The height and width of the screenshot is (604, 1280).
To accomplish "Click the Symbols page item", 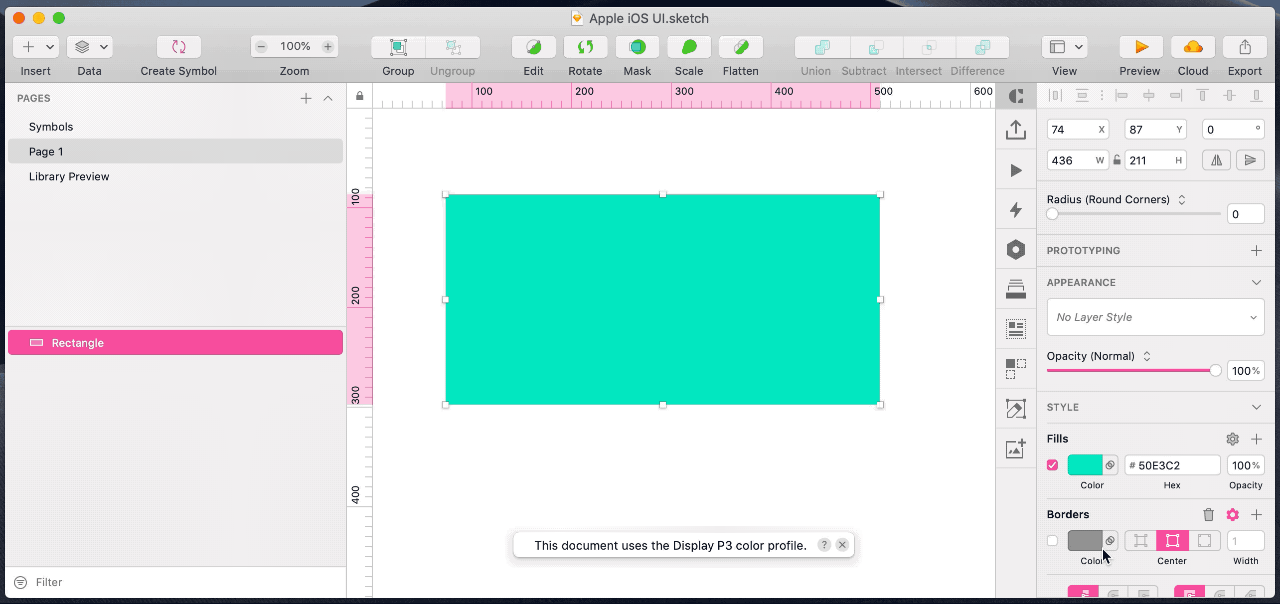I will tap(51, 126).
